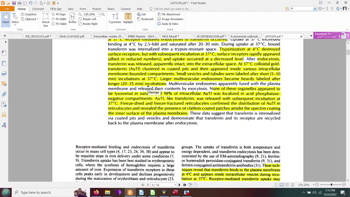
Task: Set view to Actual Size
Action: pyautogui.click(x=46, y=20)
